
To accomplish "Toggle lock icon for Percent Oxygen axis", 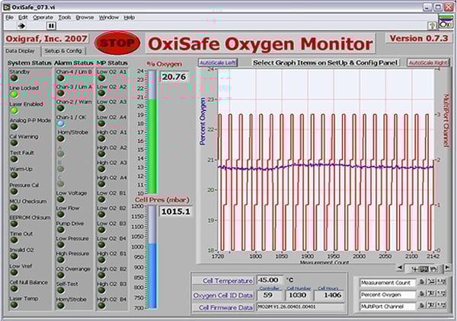I will click(x=423, y=294).
